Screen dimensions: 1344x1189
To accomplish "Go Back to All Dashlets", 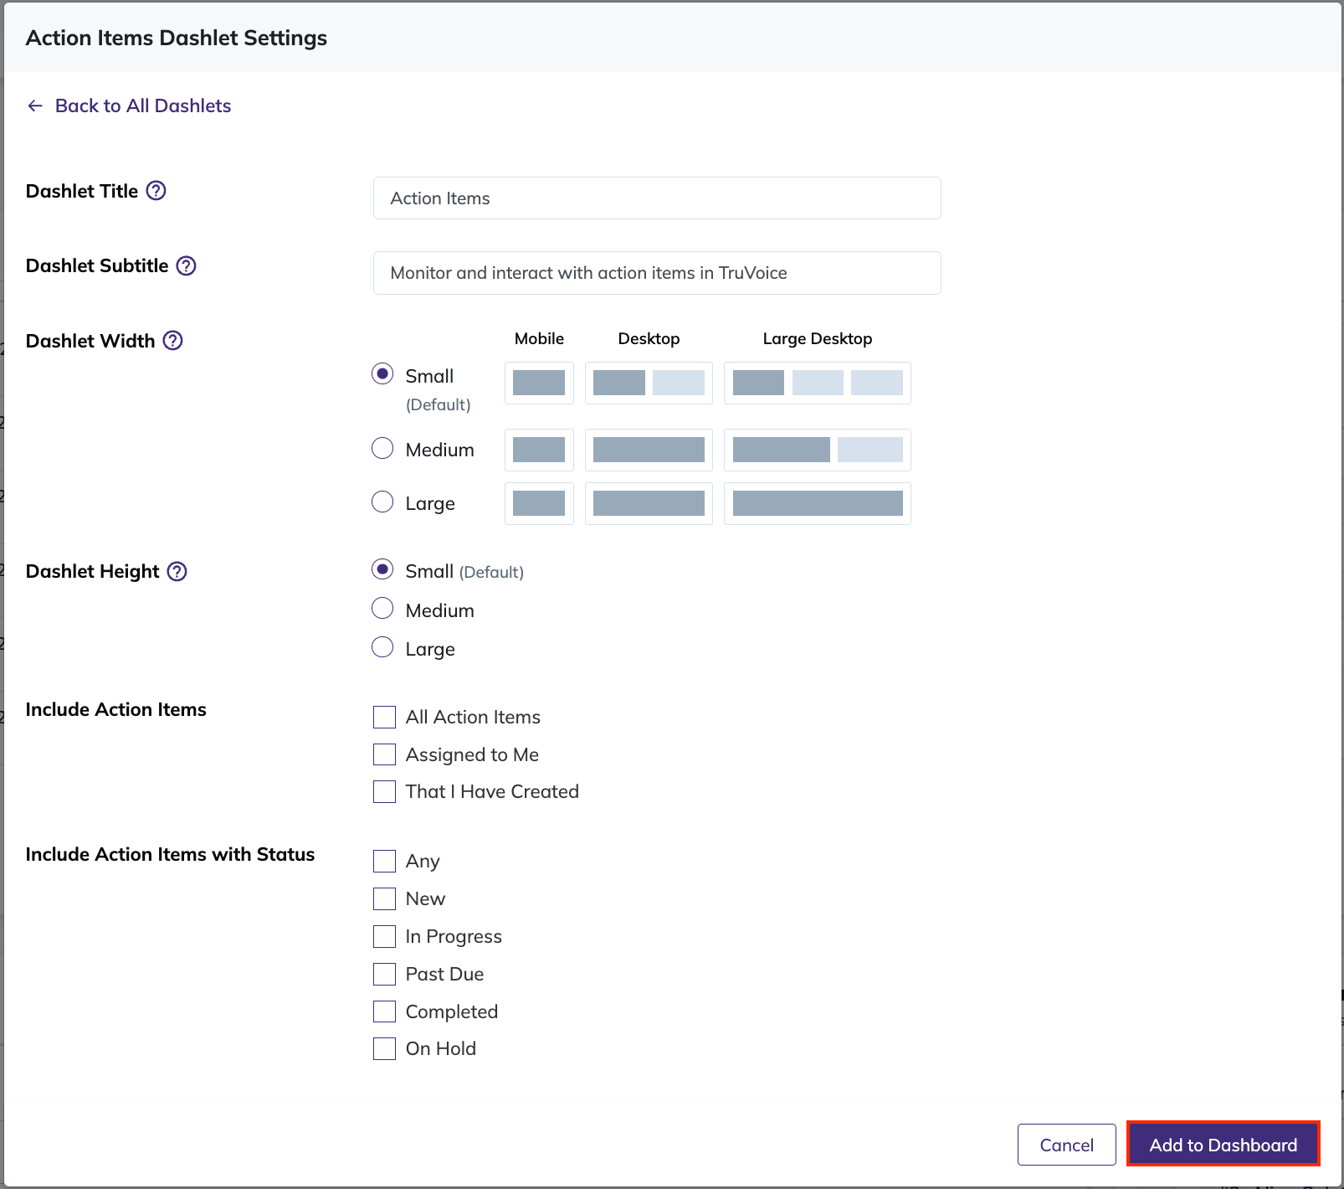I will [x=143, y=106].
